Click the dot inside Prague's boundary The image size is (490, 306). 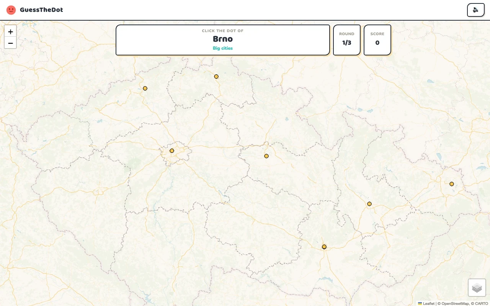pos(172,151)
